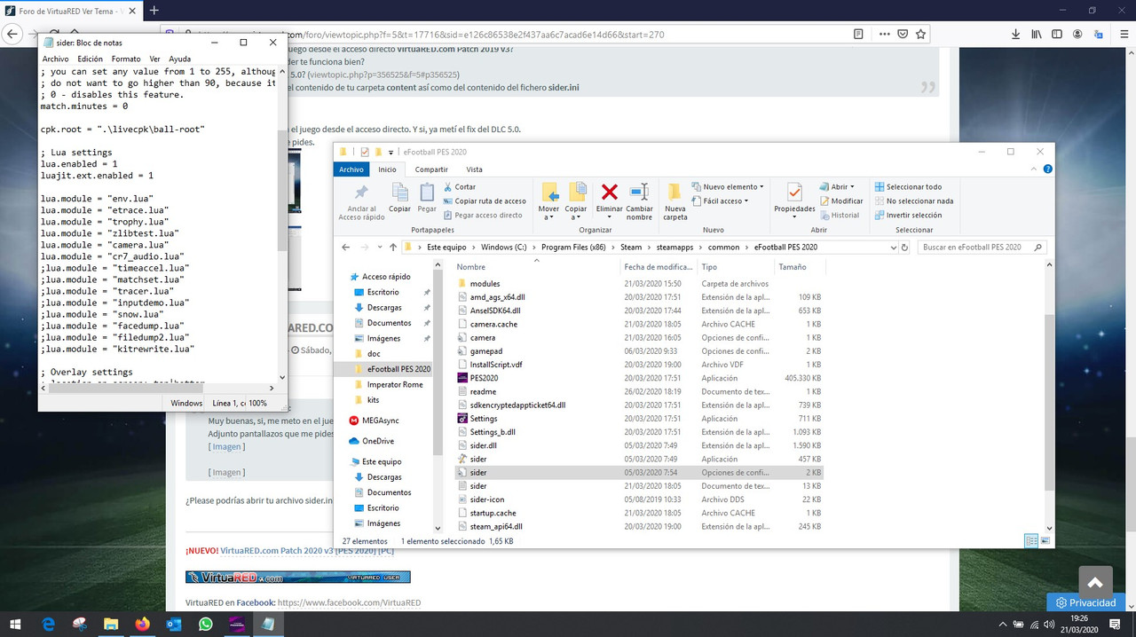Screen dimensions: 1136x637
Task: Select Descargas under Acceso rápido
Action: tap(383, 308)
